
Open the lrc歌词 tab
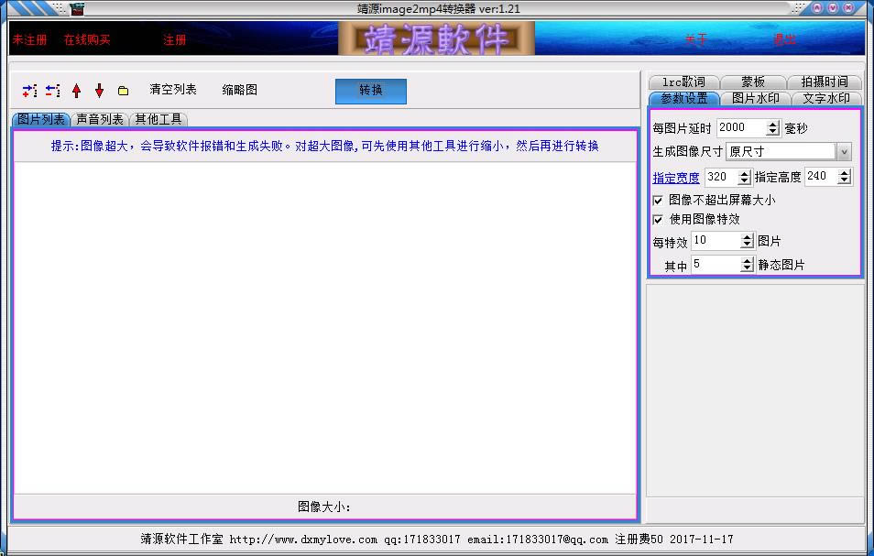click(684, 82)
